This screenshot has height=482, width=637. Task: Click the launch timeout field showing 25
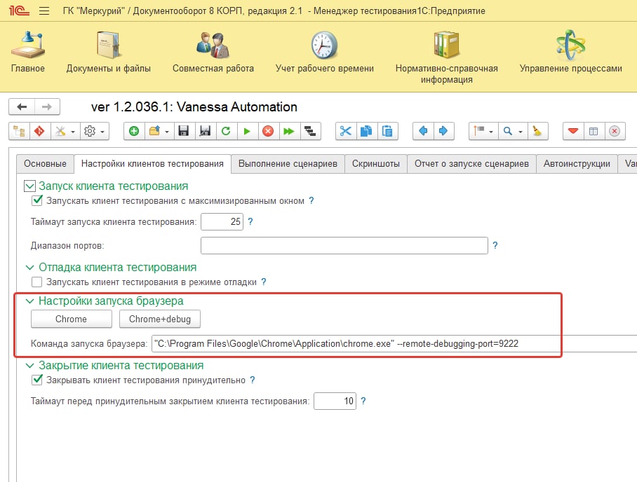[222, 221]
